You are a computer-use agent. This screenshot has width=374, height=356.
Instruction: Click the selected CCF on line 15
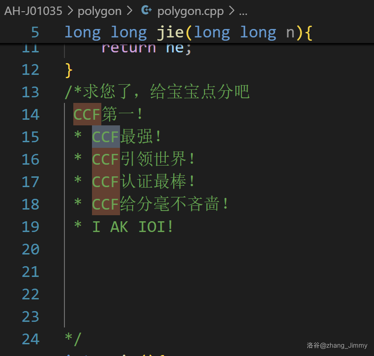coord(106,137)
